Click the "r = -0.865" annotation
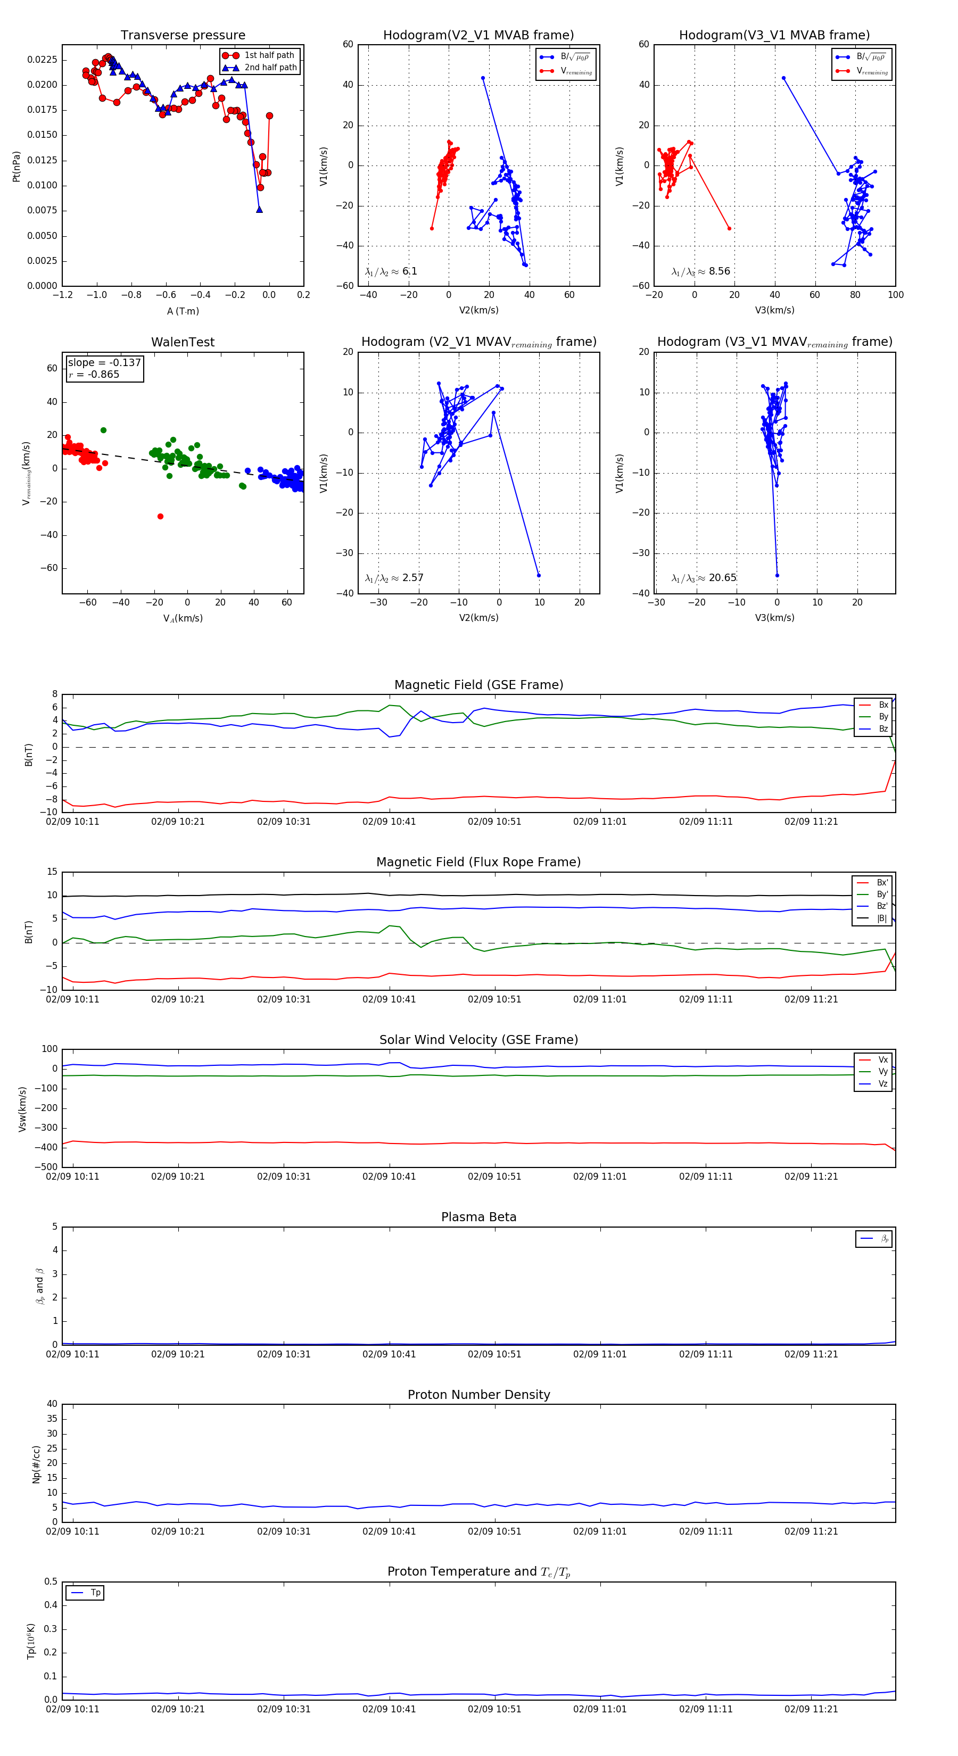The image size is (958, 1756). coord(94,374)
